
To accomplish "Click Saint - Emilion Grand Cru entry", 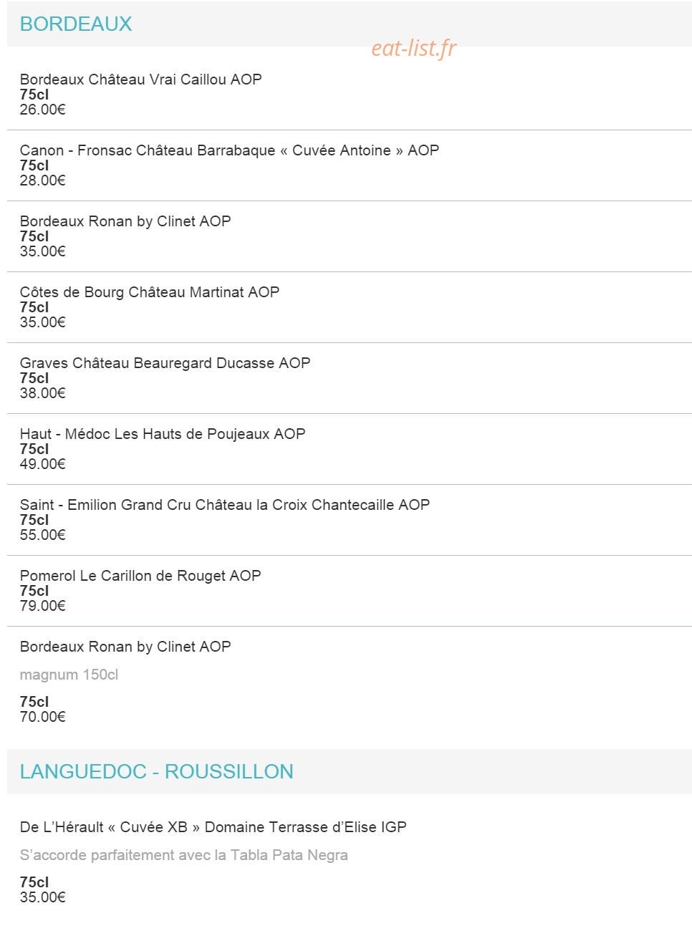I will [x=225, y=505].
